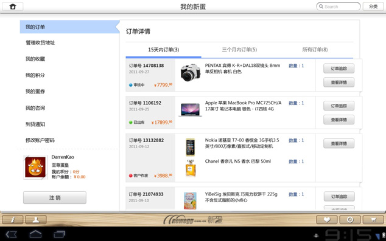Tap the Android home button
This screenshot has height=241, width=386.
click(x=35, y=234)
